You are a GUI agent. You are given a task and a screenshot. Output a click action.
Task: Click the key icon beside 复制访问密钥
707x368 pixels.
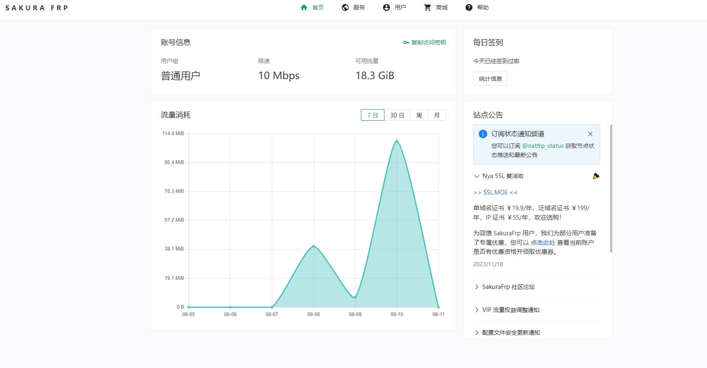click(406, 42)
